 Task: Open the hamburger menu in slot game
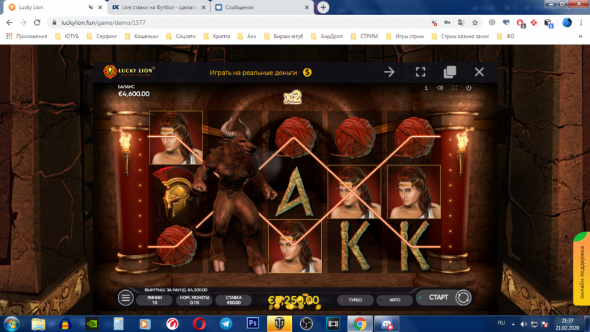pyautogui.click(x=126, y=298)
